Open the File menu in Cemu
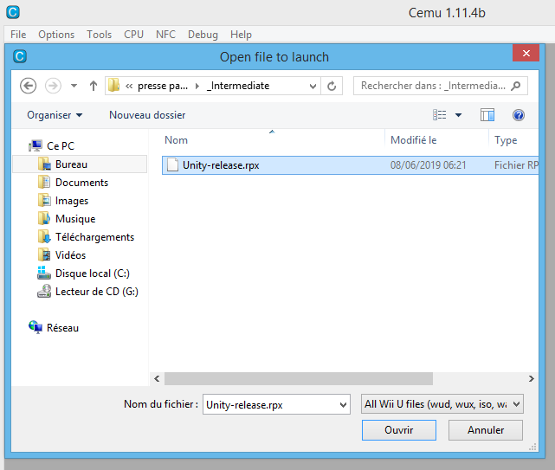555x470 pixels. pos(18,35)
